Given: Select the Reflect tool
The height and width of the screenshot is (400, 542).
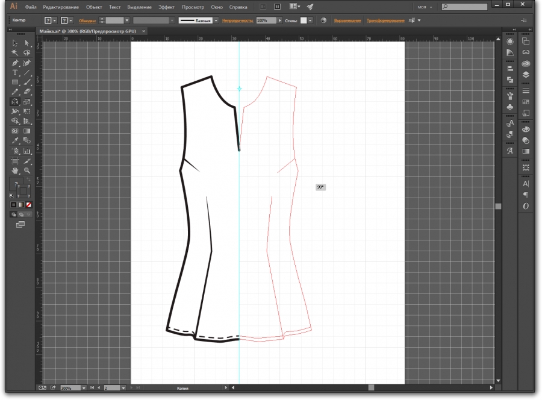Looking at the screenshot, I should [x=15, y=102].
